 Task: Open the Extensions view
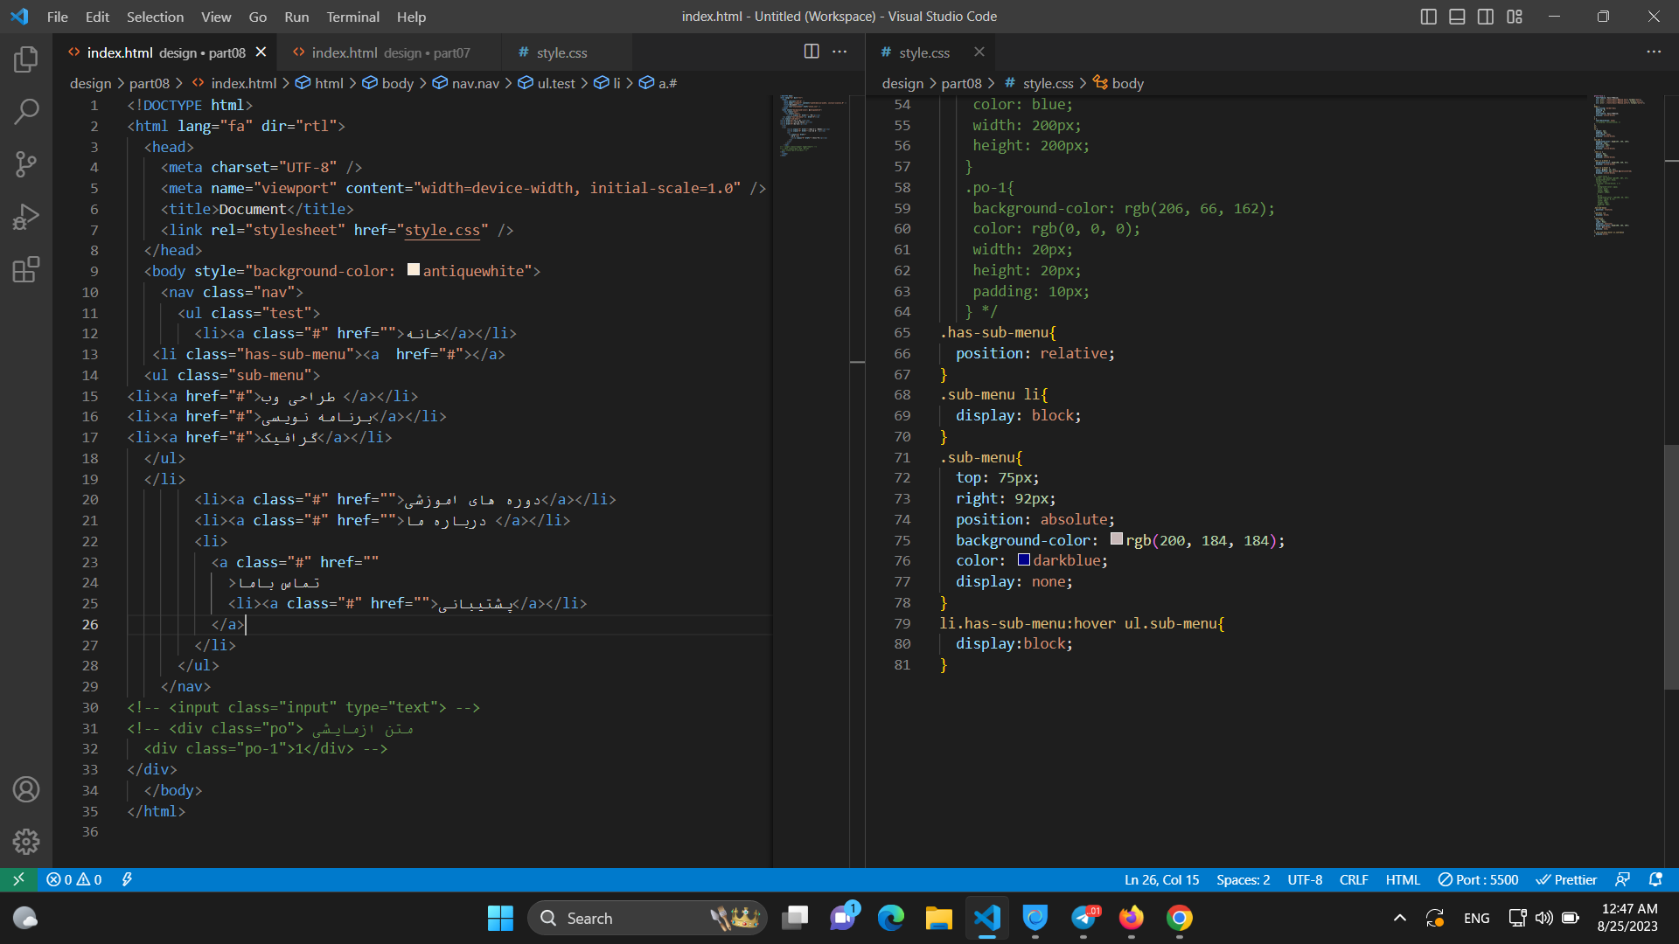(26, 269)
